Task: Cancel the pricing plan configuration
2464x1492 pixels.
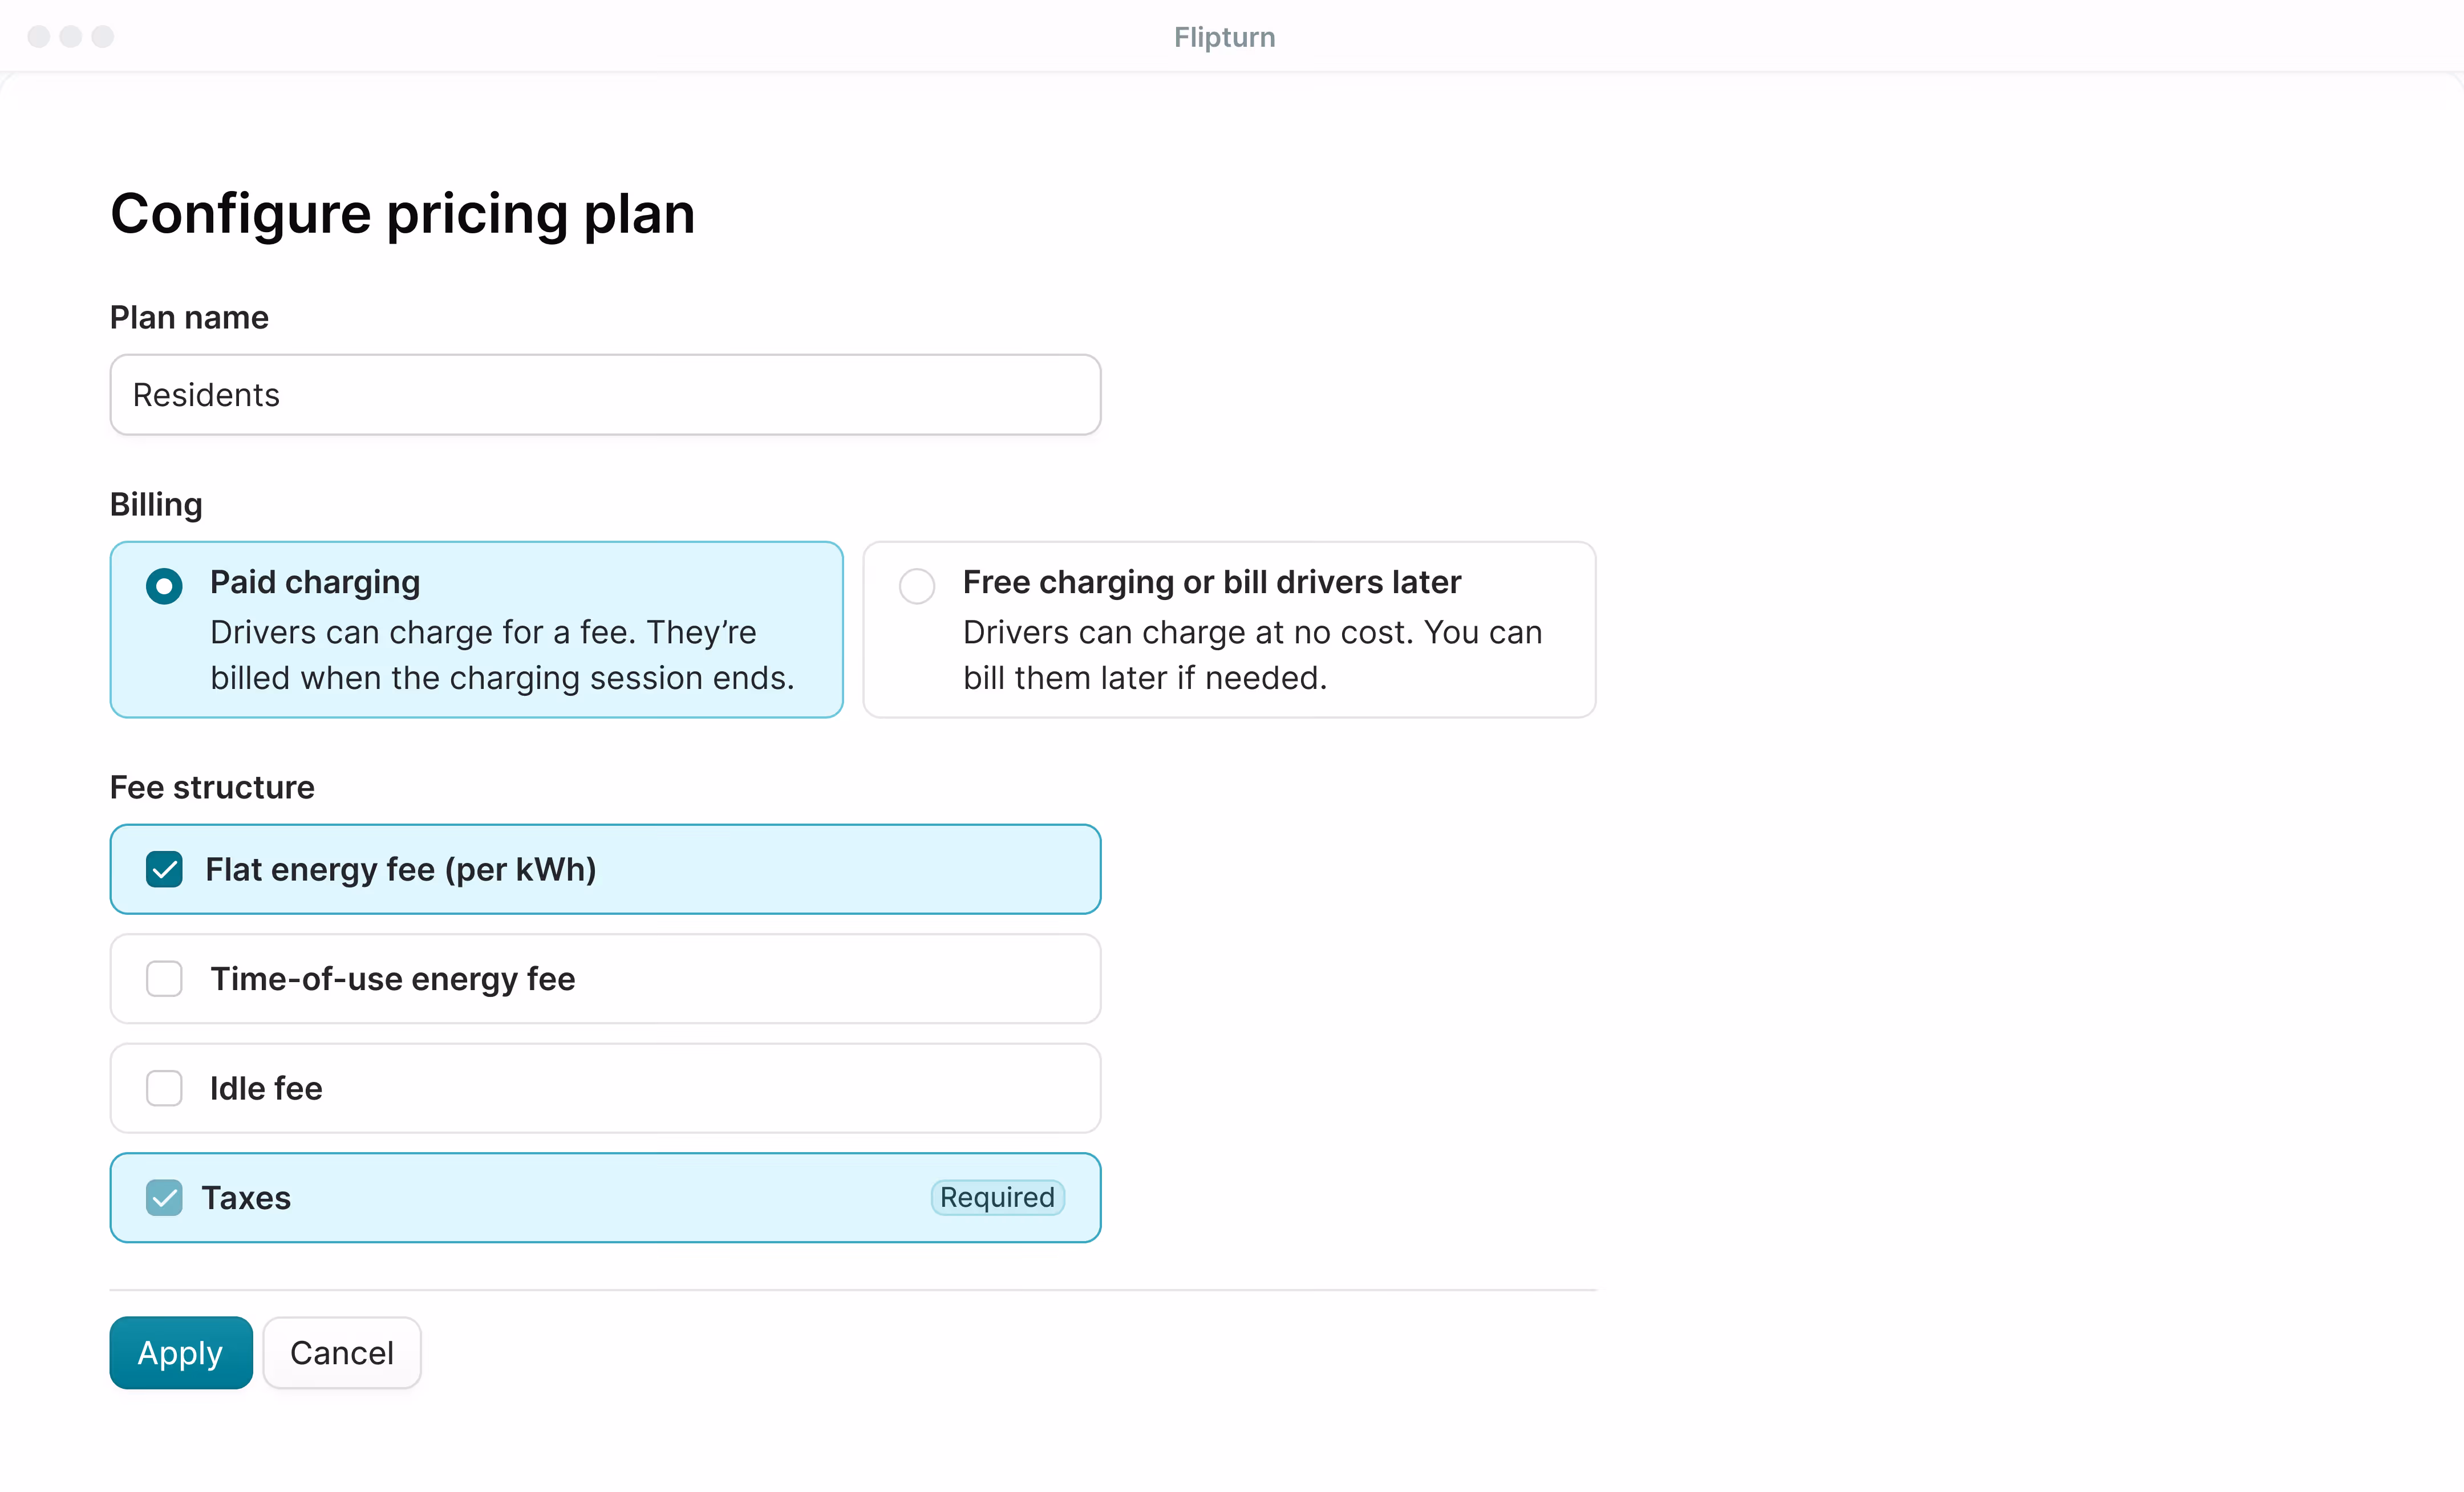Action: click(x=341, y=1352)
